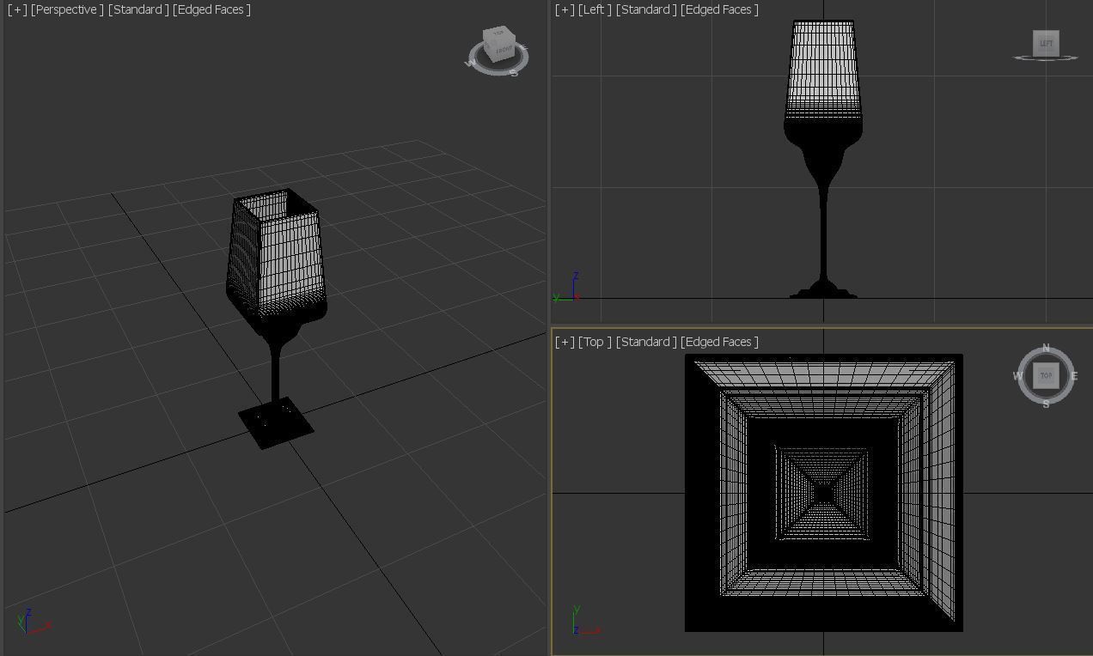Image resolution: width=1093 pixels, height=656 pixels.
Task: Click the Perspective viewport ViewCube
Action: tap(498, 45)
